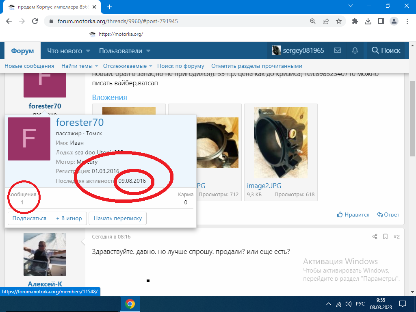Open Windows notification center
Viewport: 416px width, 312px height.
tap(403, 304)
